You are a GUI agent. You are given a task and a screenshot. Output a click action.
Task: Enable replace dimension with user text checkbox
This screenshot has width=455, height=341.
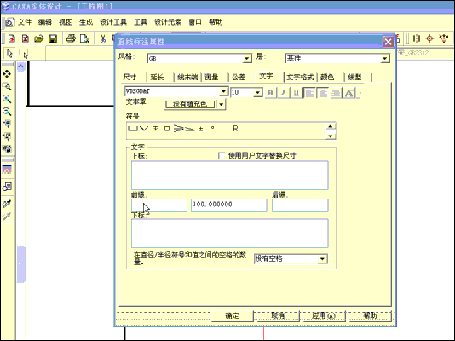(x=222, y=155)
